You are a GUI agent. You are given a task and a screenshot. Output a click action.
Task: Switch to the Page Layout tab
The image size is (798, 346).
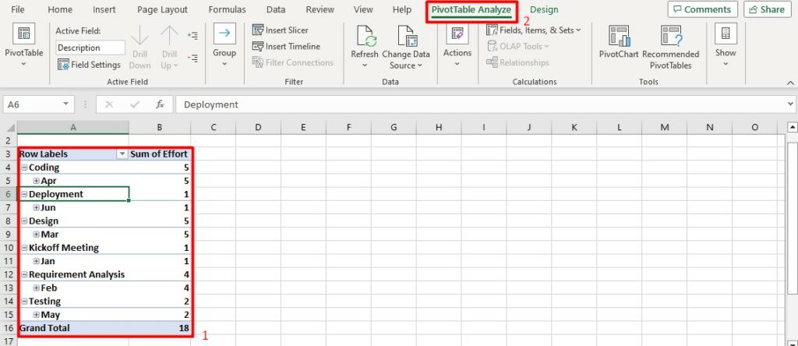pyautogui.click(x=162, y=9)
